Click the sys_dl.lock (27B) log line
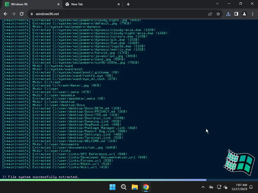This screenshot has width=258, height=193. (x=60, y=79)
